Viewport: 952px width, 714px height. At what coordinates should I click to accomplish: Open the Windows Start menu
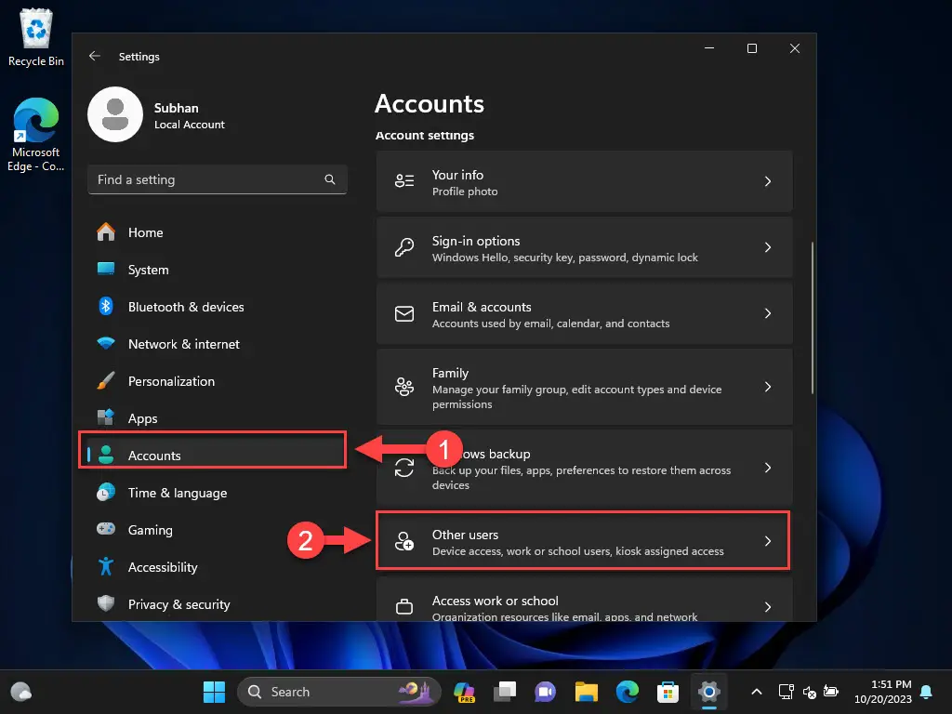tap(214, 692)
